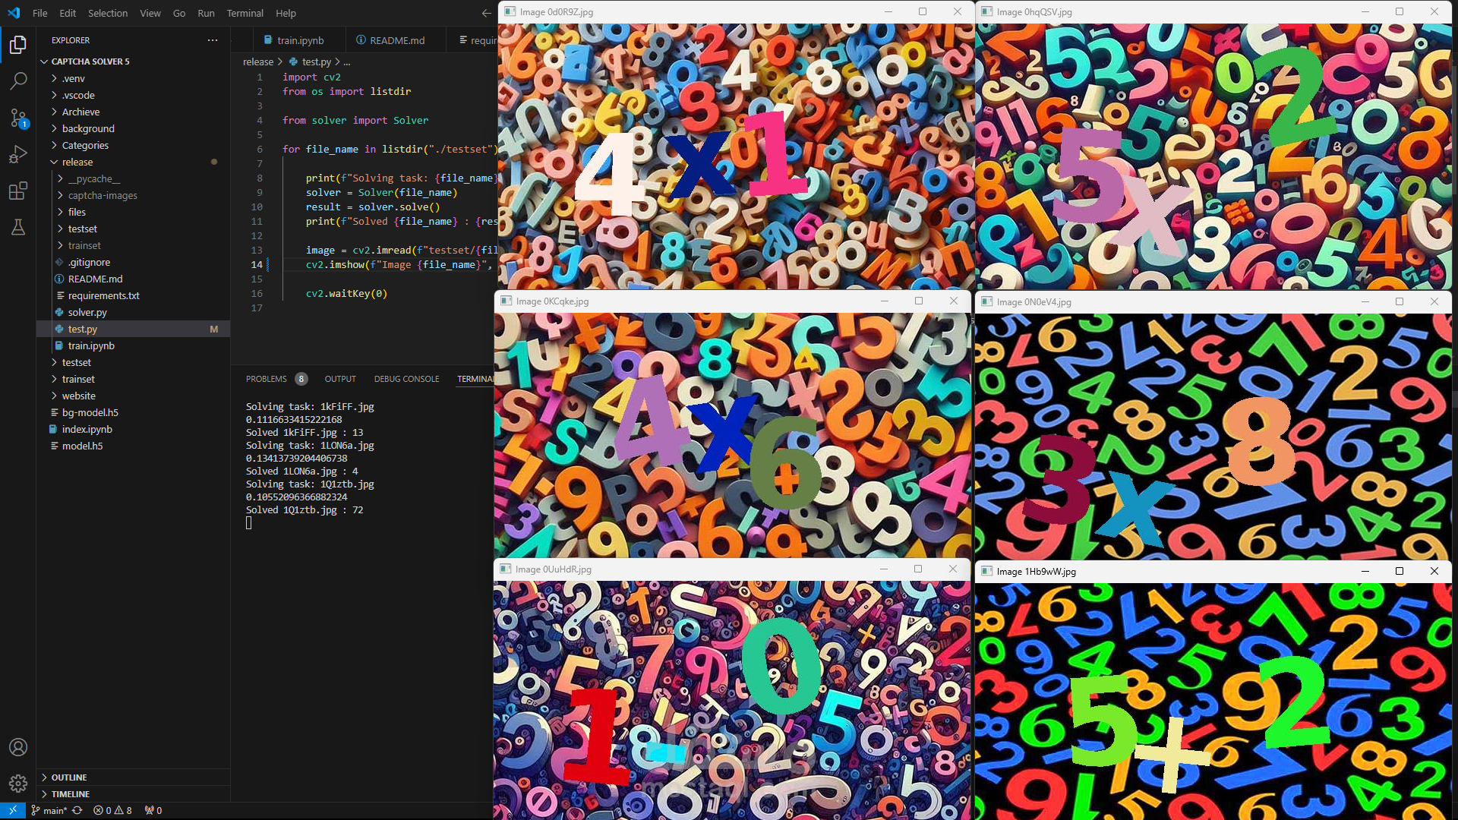Open the Manage gear menu
This screenshot has height=820, width=1458.
[18, 783]
